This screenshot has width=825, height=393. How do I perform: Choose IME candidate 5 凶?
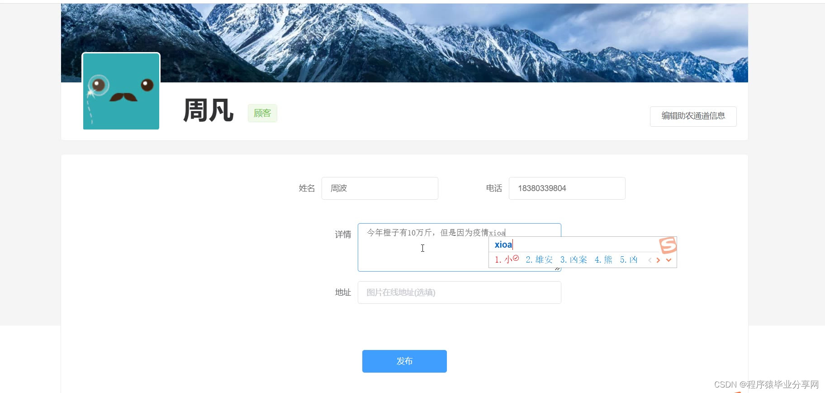(x=629, y=259)
